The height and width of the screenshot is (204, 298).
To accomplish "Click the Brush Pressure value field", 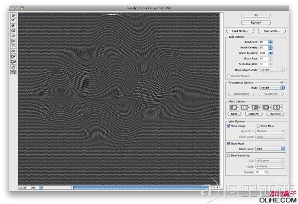I will [264, 53].
